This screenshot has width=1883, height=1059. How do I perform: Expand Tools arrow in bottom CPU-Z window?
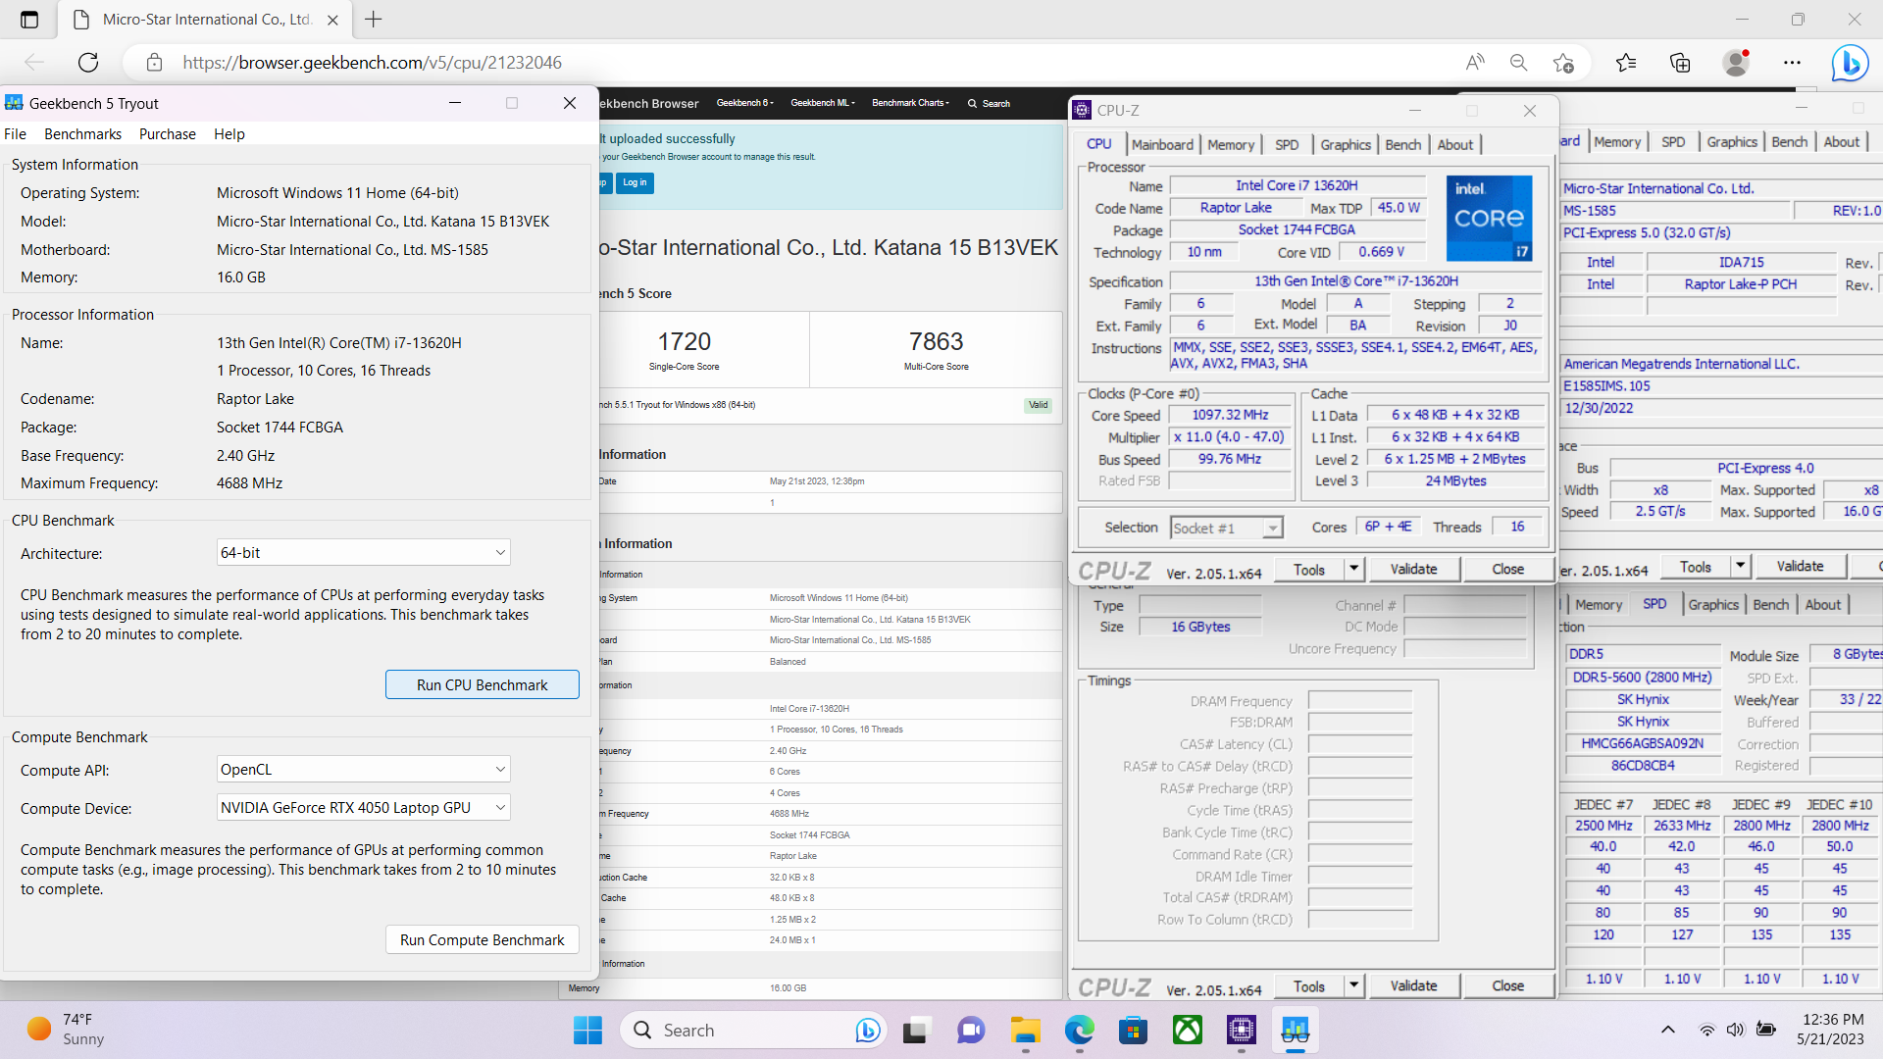pos(1353,985)
